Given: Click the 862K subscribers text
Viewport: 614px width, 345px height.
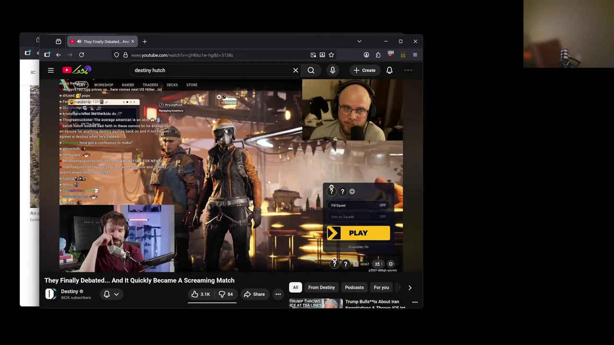Looking at the screenshot, I should tap(76, 298).
